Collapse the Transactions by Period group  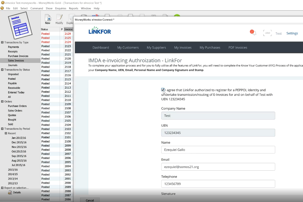coord(2,129)
